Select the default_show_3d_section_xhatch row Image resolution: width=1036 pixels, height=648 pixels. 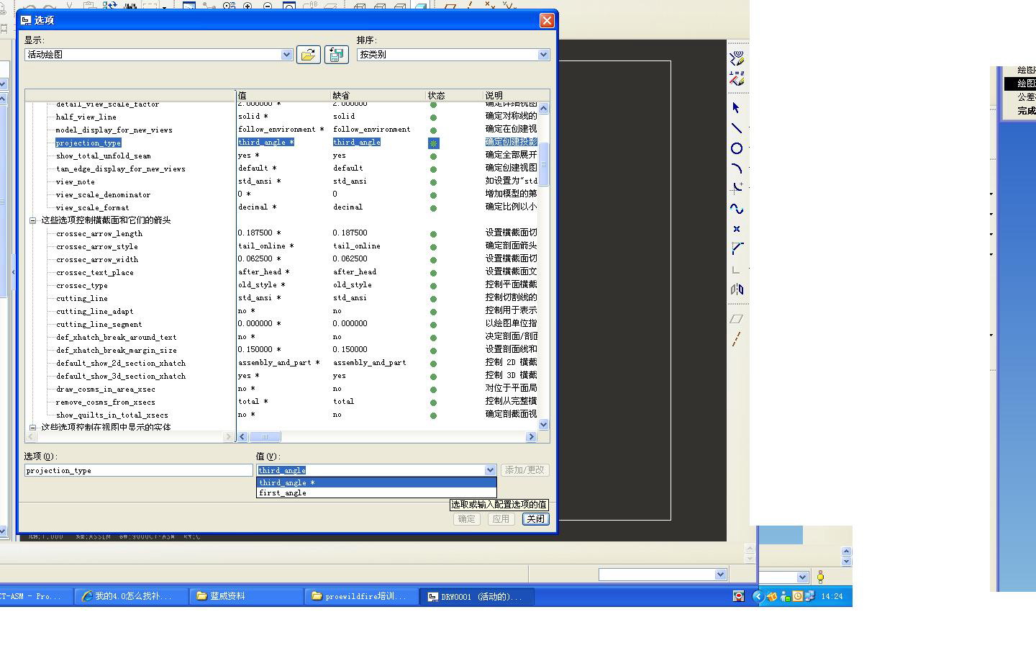tap(121, 377)
